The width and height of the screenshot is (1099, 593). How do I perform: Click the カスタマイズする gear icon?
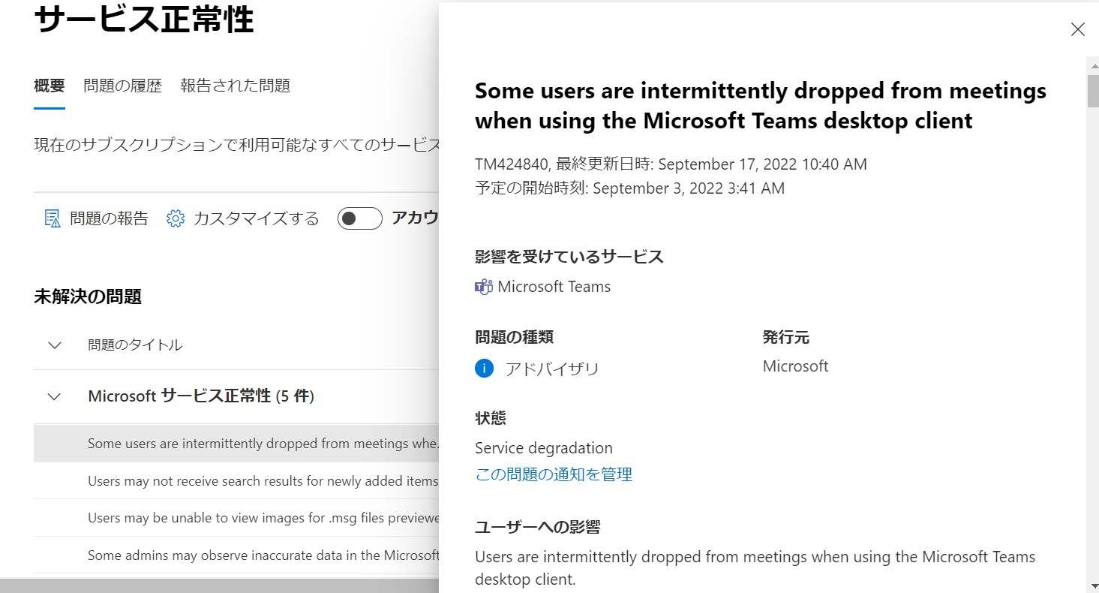click(176, 218)
